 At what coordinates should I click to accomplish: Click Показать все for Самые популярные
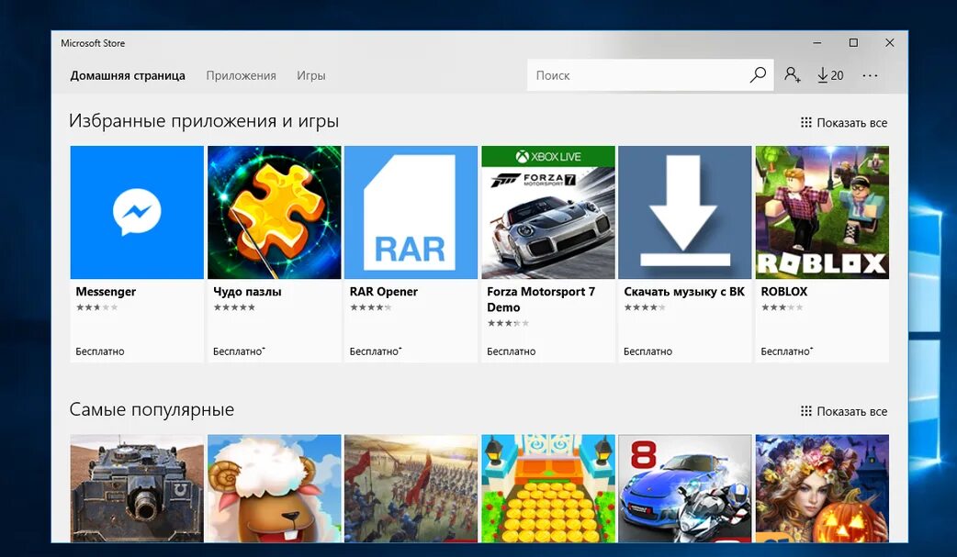844,411
